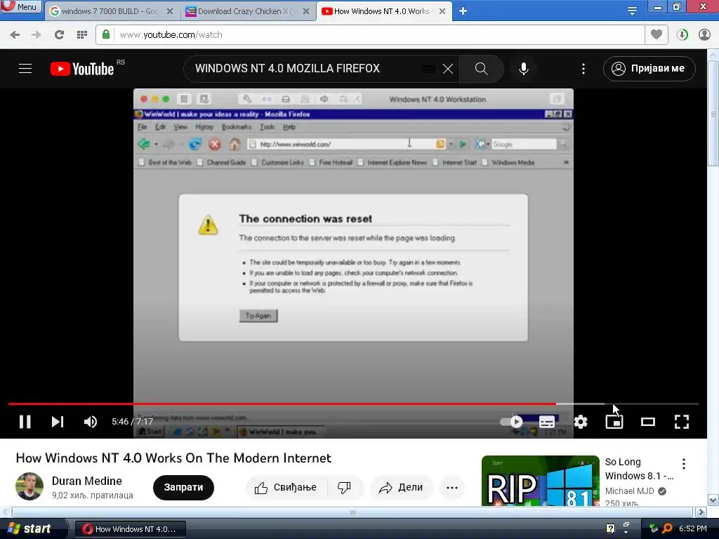Viewport: 719px width, 539px height.
Task: Click the YouTube search box text
Action: (287, 68)
